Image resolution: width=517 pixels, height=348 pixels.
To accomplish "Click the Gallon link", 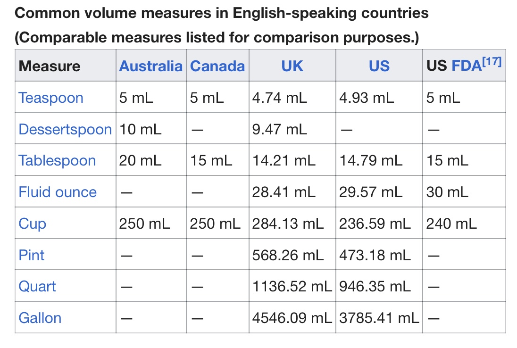I will pos(40,318).
